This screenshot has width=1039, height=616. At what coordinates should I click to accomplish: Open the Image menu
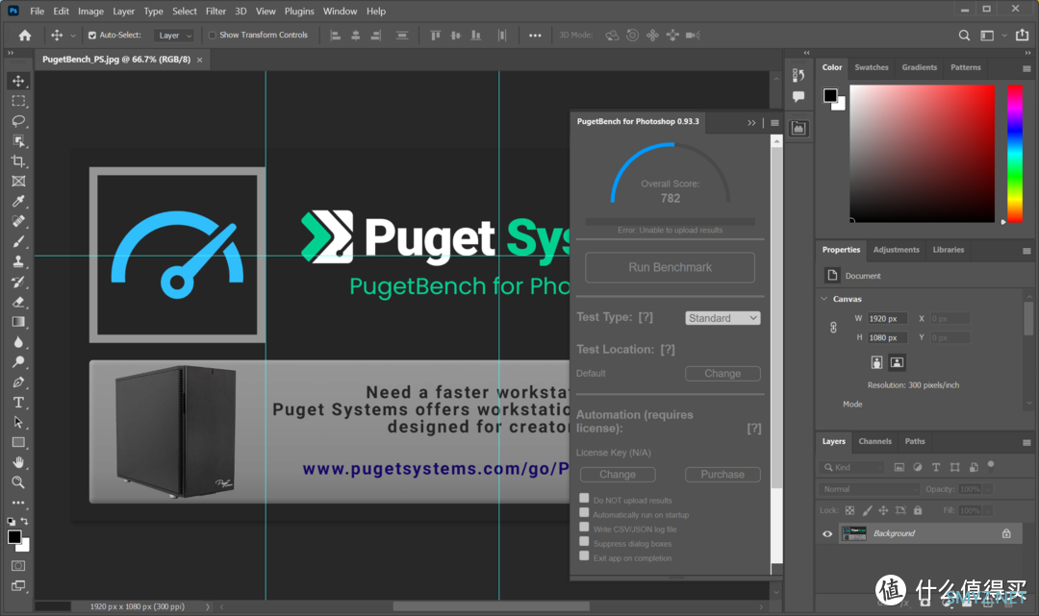(90, 12)
